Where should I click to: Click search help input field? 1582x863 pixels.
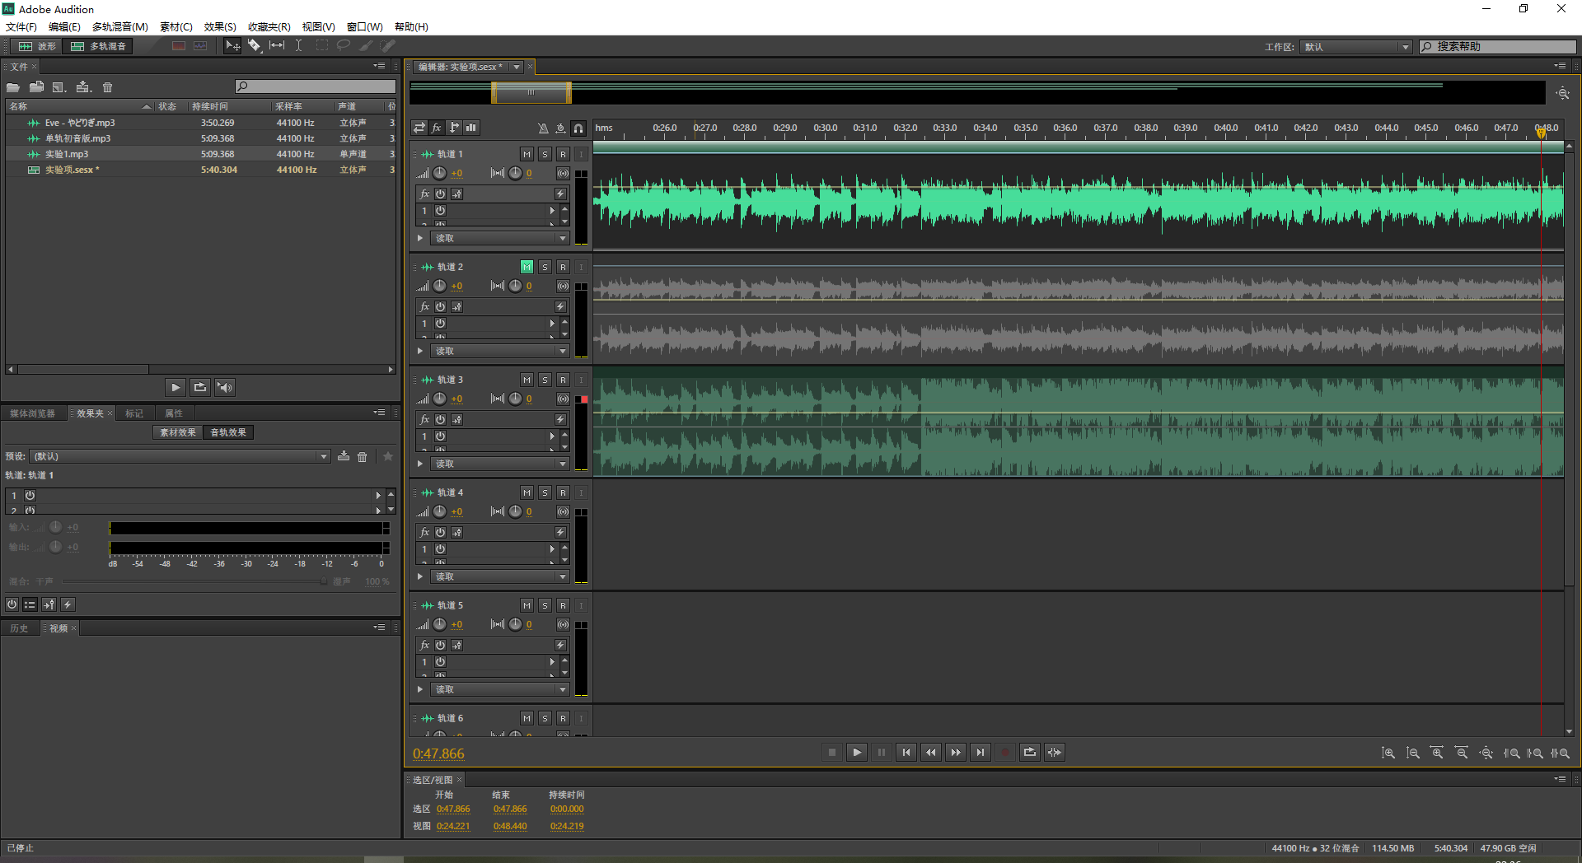click(x=1497, y=47)
